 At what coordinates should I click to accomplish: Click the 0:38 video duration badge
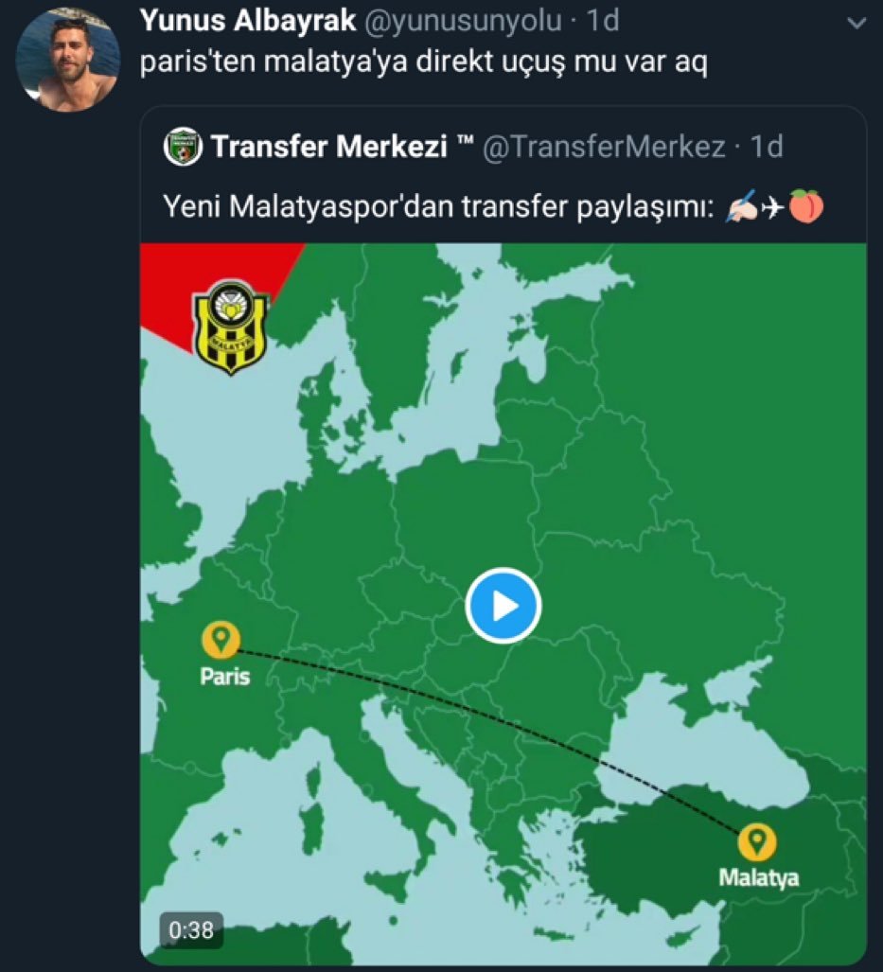(x=191, y=930)
